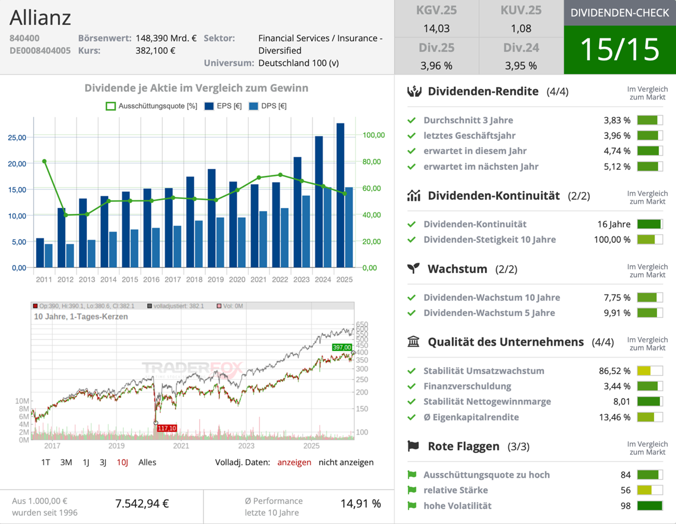The width and height of the screenshot is (676, 524).
Task: Click the red 117,10 low price marker
Action: (166, 428)
